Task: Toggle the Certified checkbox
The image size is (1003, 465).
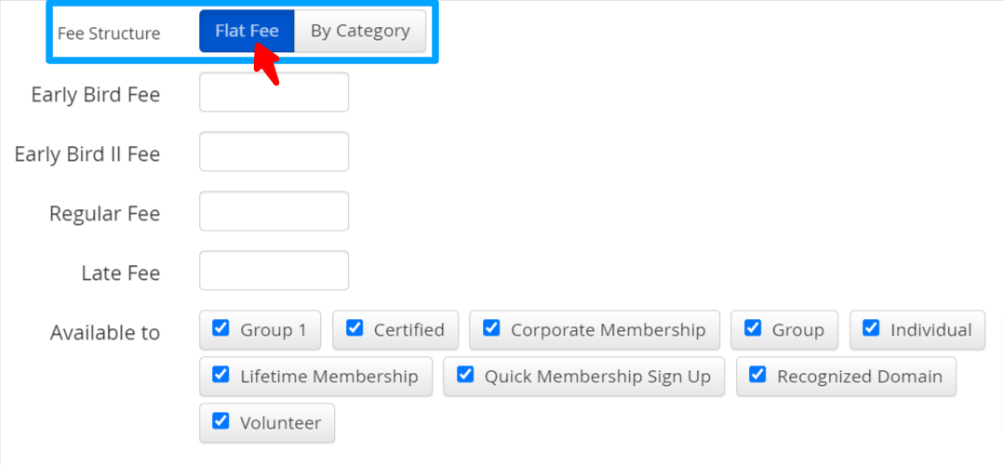Action: (x=354, y=328)
